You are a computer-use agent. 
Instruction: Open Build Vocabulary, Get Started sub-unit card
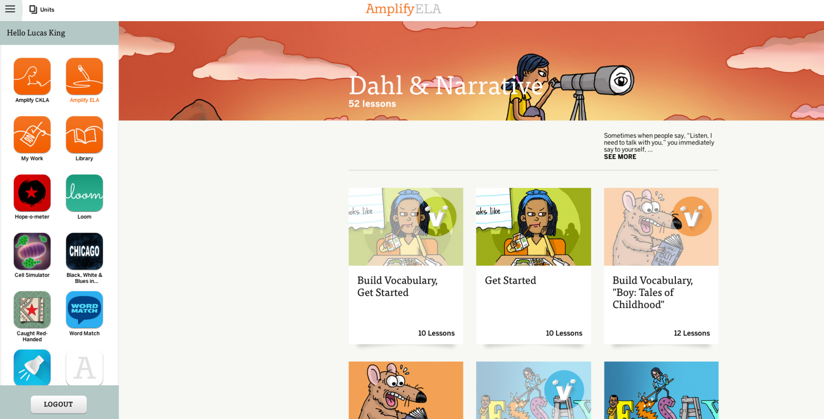tap(406, 266)
